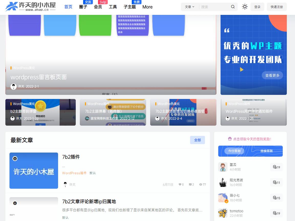Image resolution: width=295 pixels, height=221 pixels.
Task: Click 阳光男孩 user avatar
Action: (x=223, y=182)
